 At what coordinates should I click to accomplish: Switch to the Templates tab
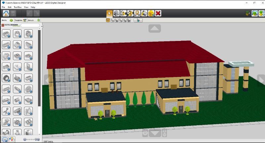coord(17,20)
